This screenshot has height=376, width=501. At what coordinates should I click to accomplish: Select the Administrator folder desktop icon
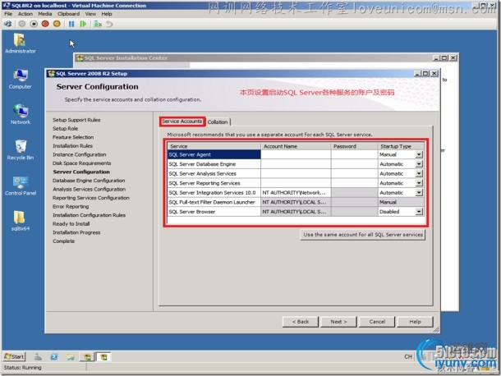click(x=21, y=44)
